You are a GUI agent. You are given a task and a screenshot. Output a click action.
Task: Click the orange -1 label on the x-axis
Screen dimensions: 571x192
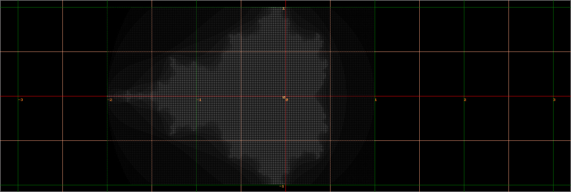coord(199,100)
